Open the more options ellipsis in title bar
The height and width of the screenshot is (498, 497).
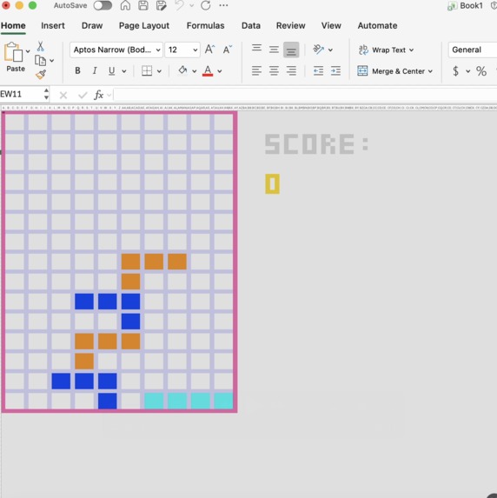(223, 5)
